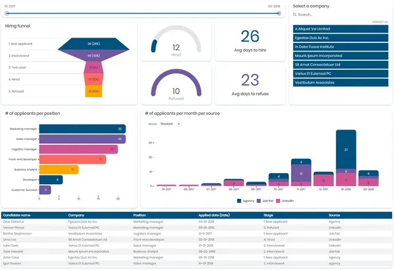This screenshot has width=394, height=270.
Task: Sort by Position column header
Action: coord(140,215)
